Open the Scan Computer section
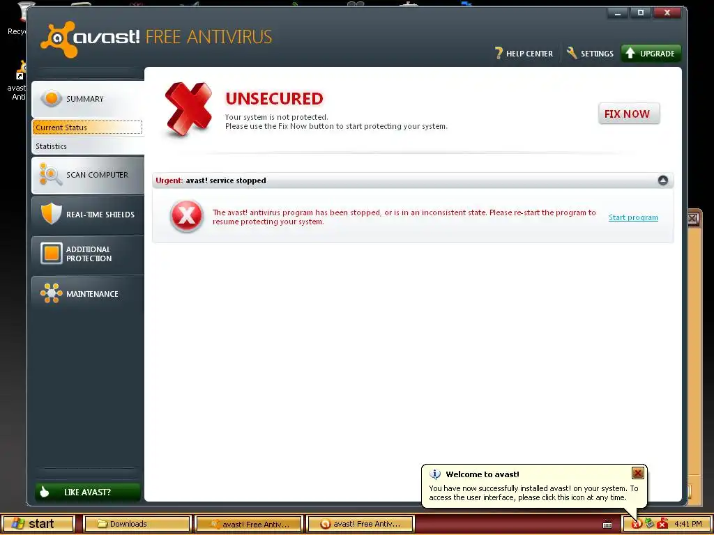714x535 pixels. click(88, 175)
